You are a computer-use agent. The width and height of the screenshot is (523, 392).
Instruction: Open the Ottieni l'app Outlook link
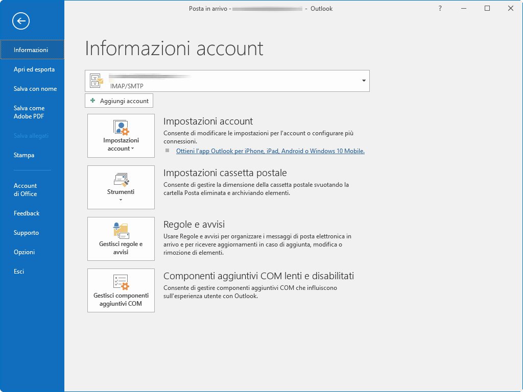point(270,151)
